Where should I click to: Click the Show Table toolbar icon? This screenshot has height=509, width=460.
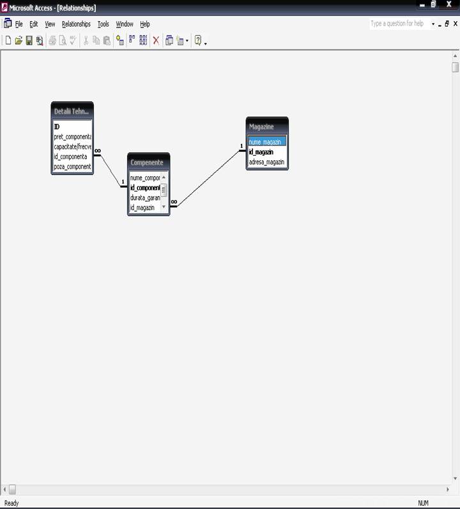[119, 40]
